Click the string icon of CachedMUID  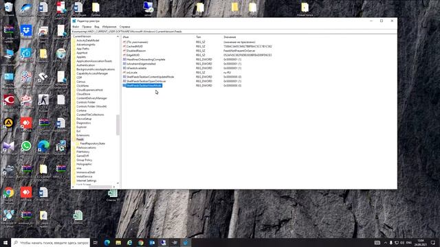[x=124, y=47]
